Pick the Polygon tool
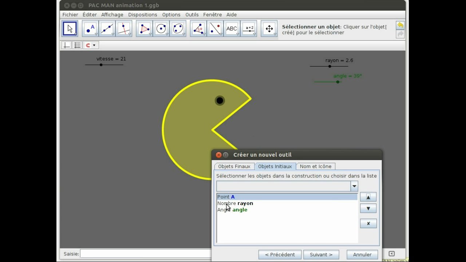Screen dimensions: 466x262 coord(144,29)
